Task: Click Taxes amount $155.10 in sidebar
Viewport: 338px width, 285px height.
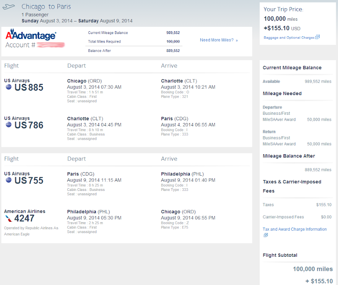Action: pos(324,205)
